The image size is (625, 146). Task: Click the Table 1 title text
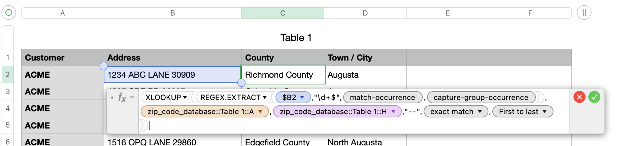click(x=296, y=38)
